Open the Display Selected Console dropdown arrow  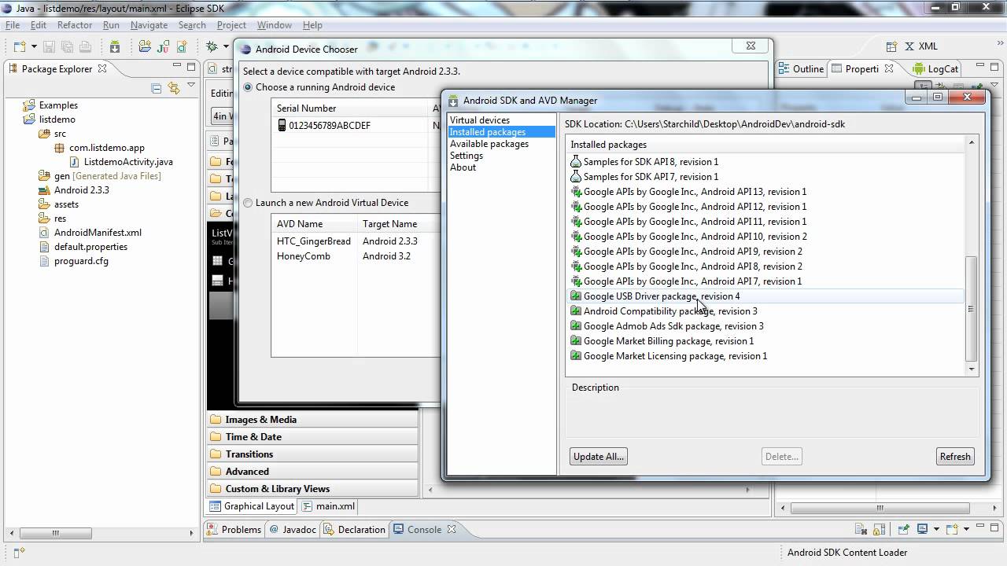[936, 529]
